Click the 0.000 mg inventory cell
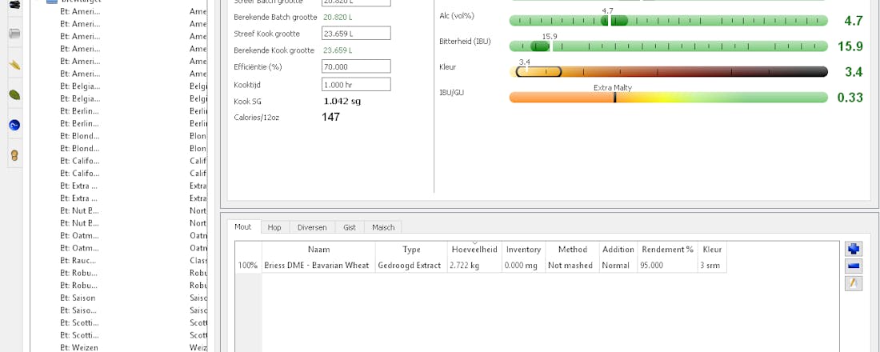 pos(524,265)
